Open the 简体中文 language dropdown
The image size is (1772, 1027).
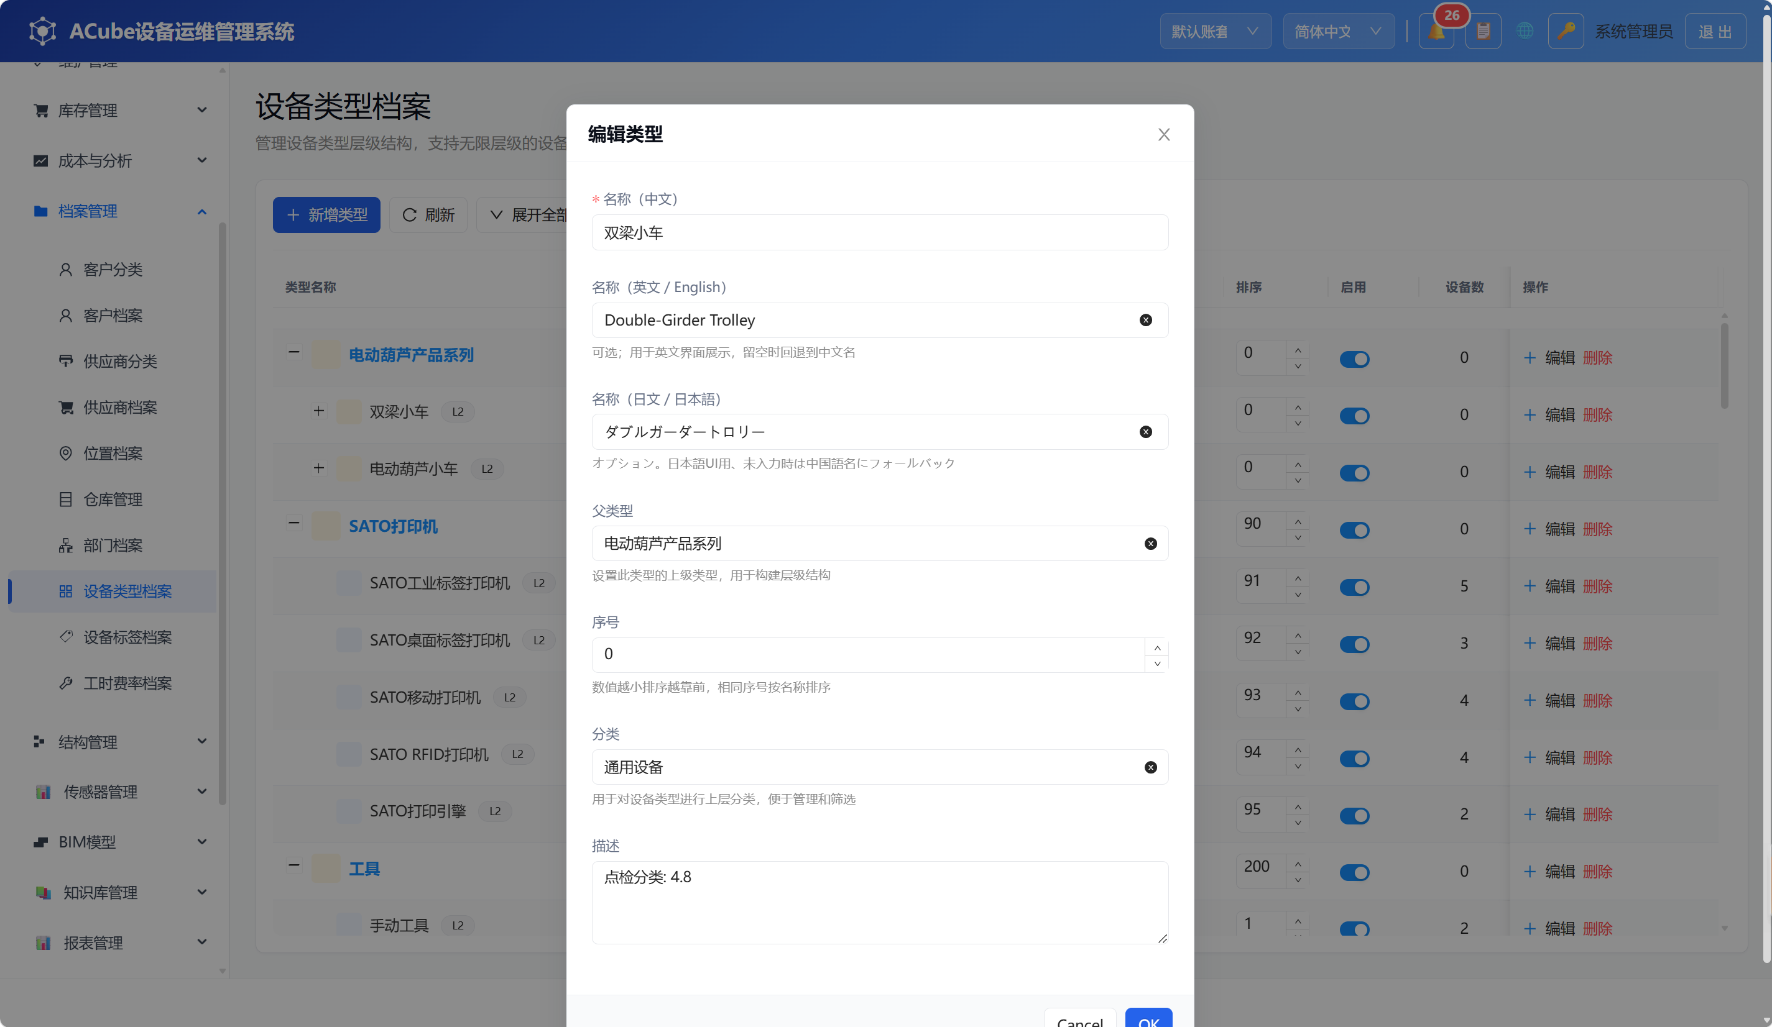(1338, 32)
